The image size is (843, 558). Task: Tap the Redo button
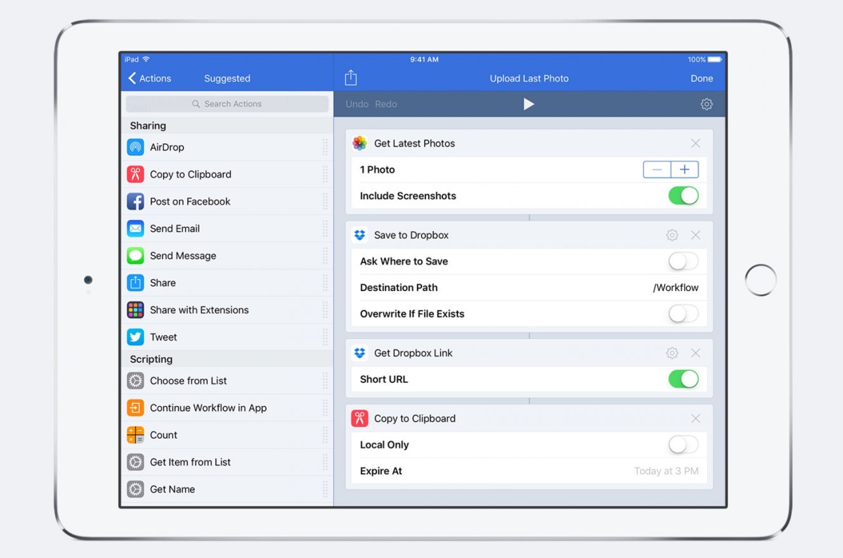click(386, 104)
